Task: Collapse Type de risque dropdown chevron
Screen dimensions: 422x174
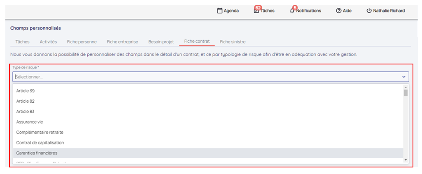Action: pos(404,77)
